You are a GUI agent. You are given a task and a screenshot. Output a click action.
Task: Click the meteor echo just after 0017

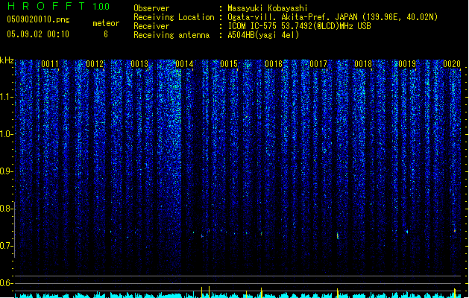coord(338,236)
